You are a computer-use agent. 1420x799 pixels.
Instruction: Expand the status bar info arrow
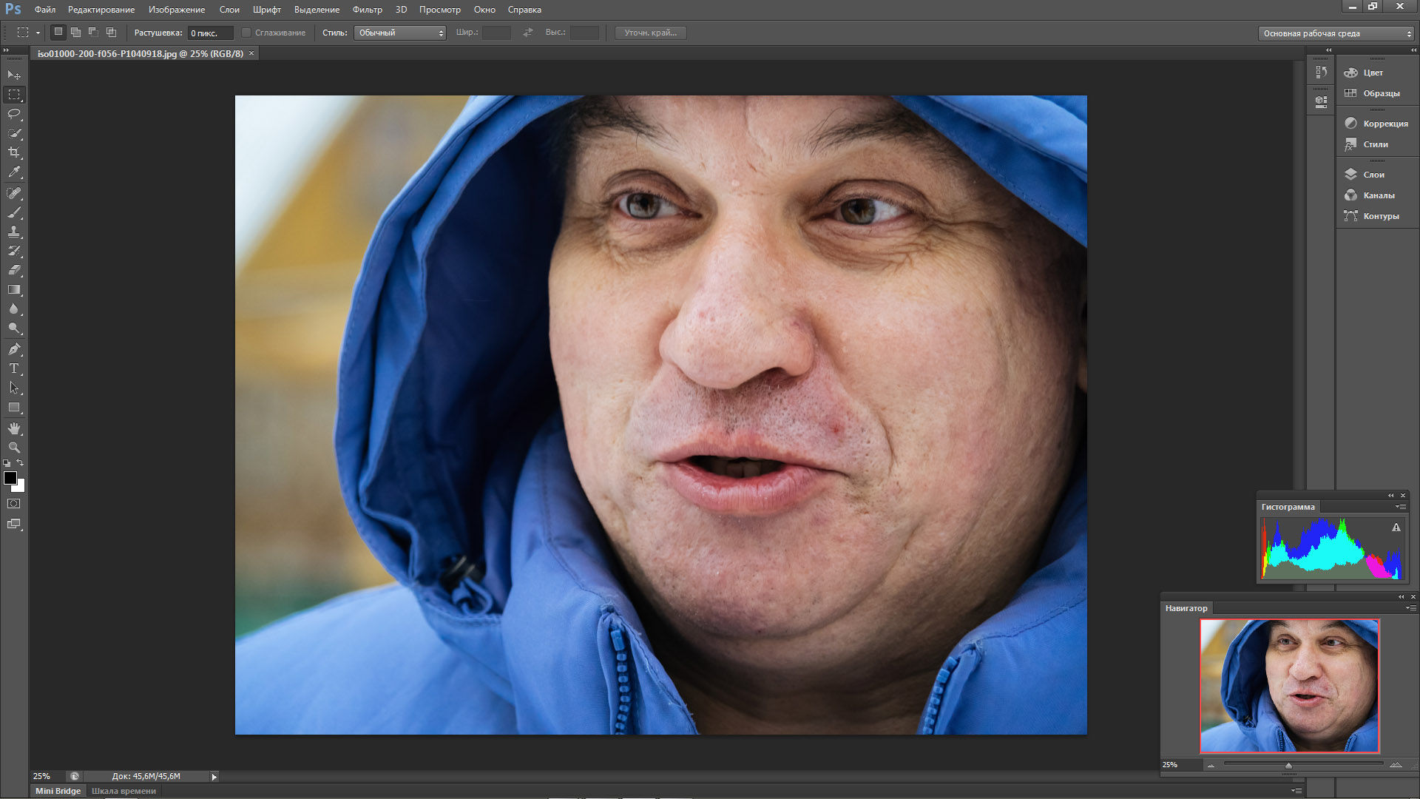214,777
